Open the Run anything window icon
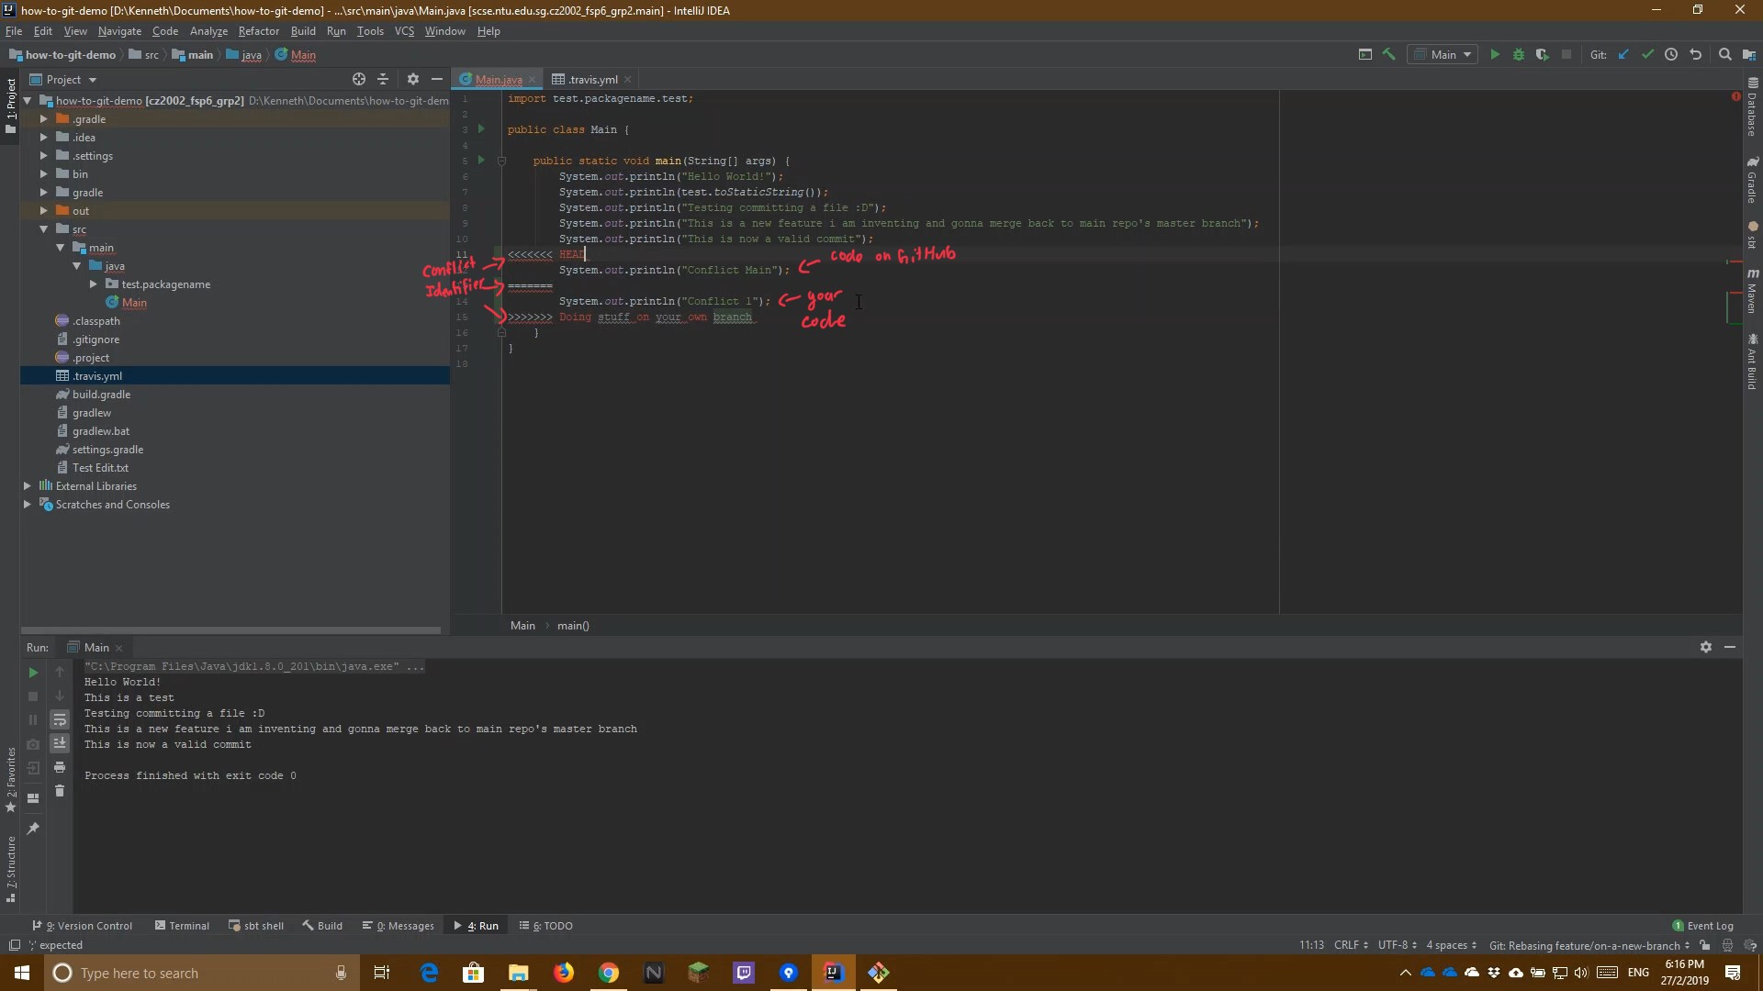Screen dimensions: 1763x991 pyautogui.click(x=1365, y=55)
